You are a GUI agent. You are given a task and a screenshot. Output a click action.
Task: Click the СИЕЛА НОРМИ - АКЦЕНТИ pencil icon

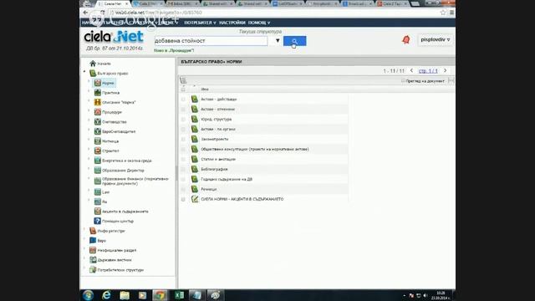click(x=195, y=199)
